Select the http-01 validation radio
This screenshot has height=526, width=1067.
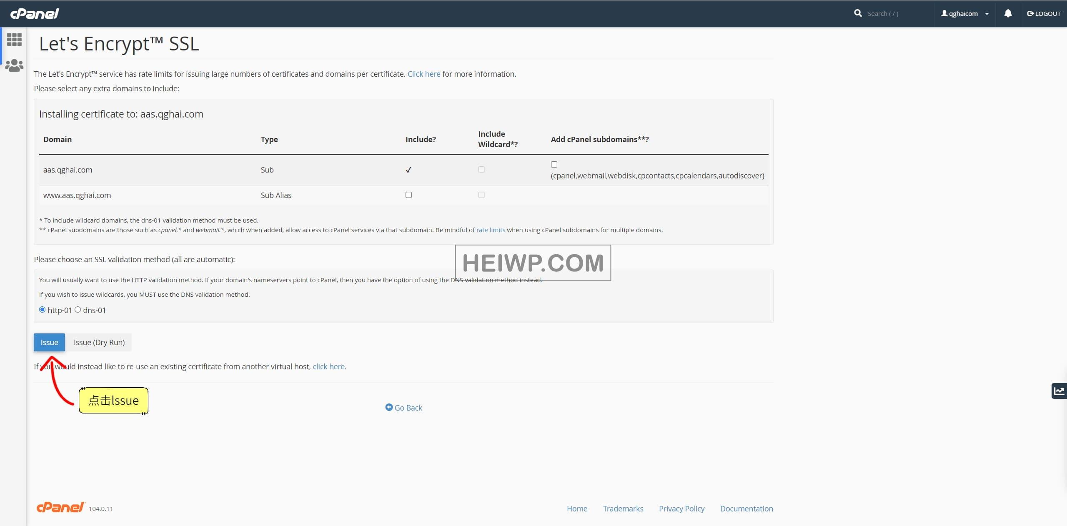42,310
